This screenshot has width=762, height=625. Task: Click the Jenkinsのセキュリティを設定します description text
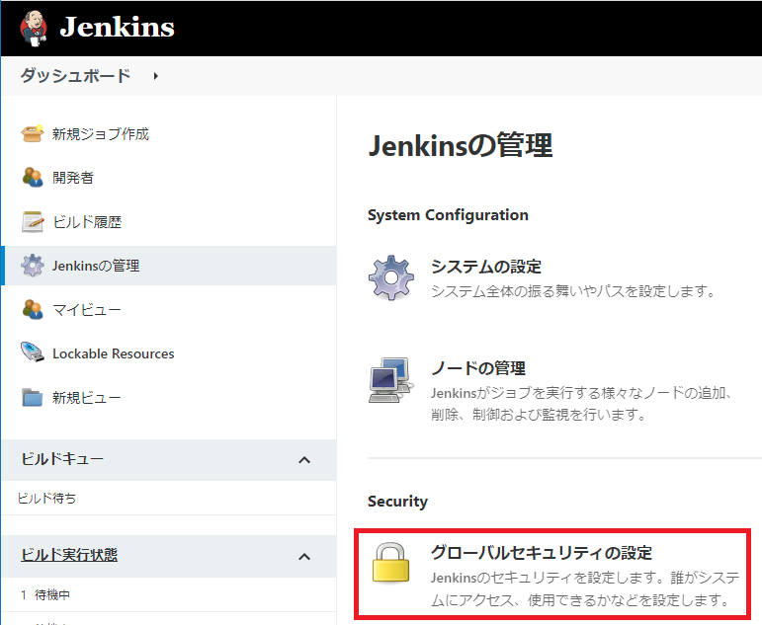coord(585,589)
